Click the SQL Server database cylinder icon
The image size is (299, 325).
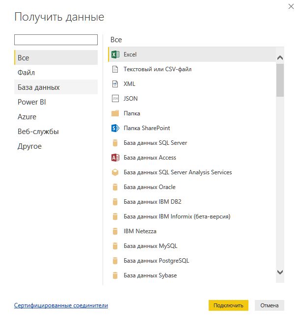(115, 143)
